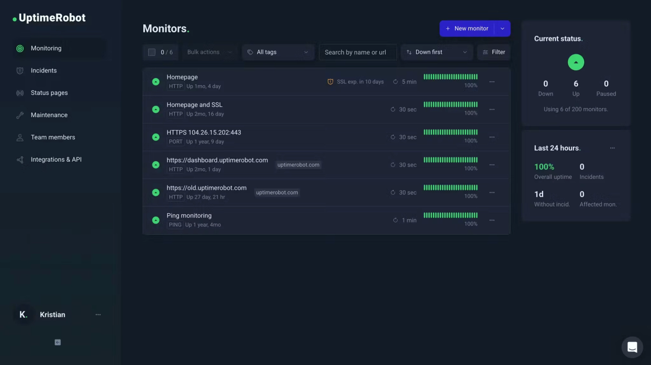Click the status icon for dashboard.uptimerobot.com monitor
Image resolution: width=651 pixels, height=365 pixels.
tap(156, 165)
